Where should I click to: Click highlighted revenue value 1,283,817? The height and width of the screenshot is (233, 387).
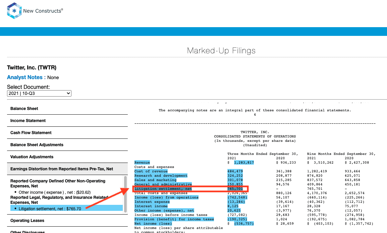(x=244, y=162)
